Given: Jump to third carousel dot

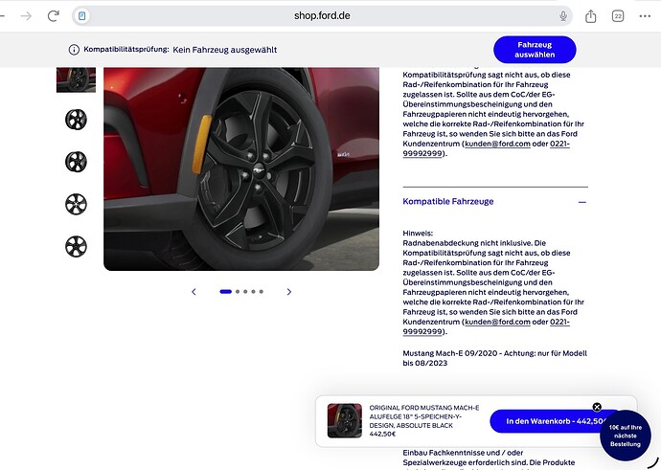Looking at the screenshot, I should tap(245, 291).
